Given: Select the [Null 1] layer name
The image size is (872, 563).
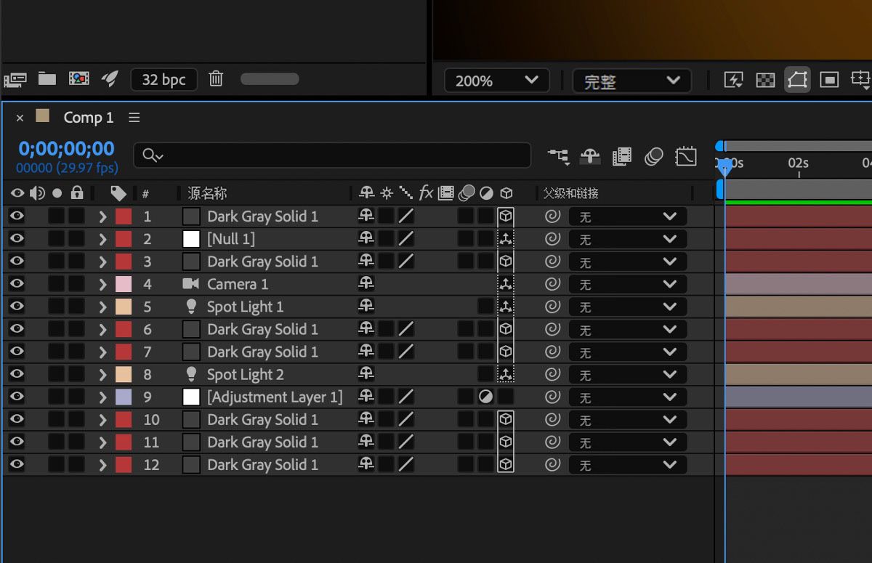Looking at the screenshot, I should click(x=231, y=239).
